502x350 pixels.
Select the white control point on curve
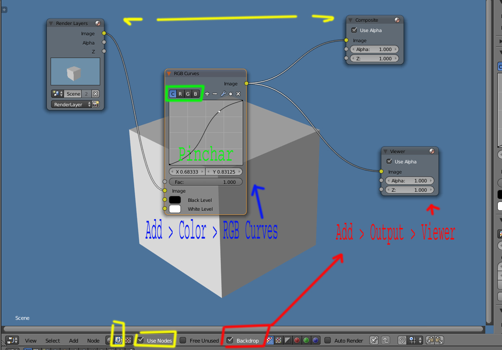point(219,111)
